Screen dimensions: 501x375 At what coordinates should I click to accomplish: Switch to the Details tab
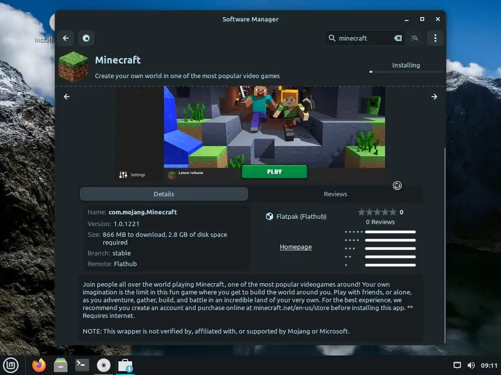[164, 194]
